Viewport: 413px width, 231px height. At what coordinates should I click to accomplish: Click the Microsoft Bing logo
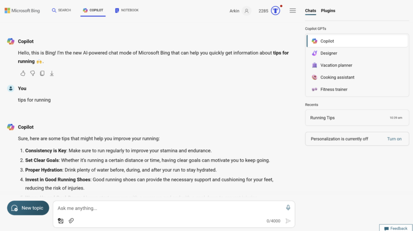[22, 10]
